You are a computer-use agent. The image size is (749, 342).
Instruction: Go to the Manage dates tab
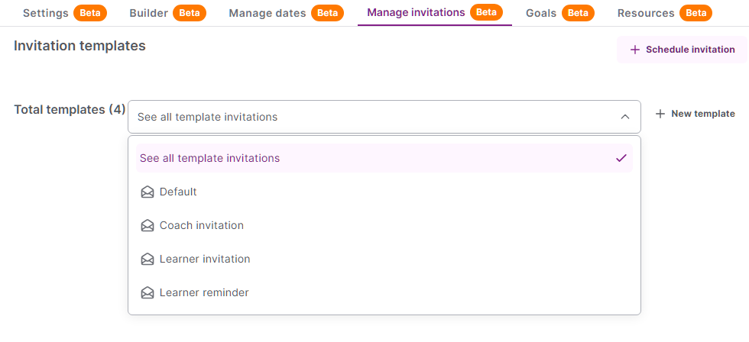(x=267, y=13)
